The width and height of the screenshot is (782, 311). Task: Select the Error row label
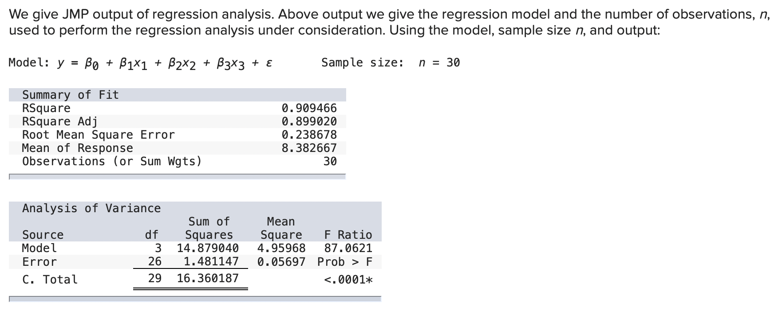[x=39, y=262]
